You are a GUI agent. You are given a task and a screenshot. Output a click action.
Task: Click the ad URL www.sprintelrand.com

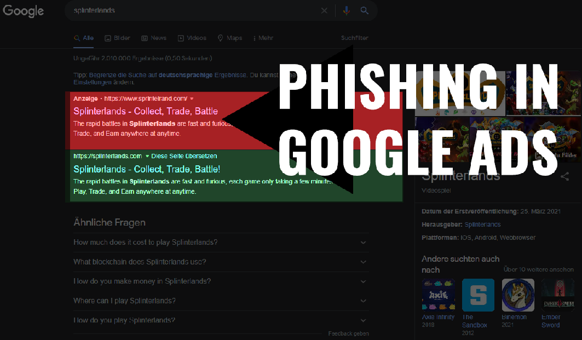coord(146,99)
